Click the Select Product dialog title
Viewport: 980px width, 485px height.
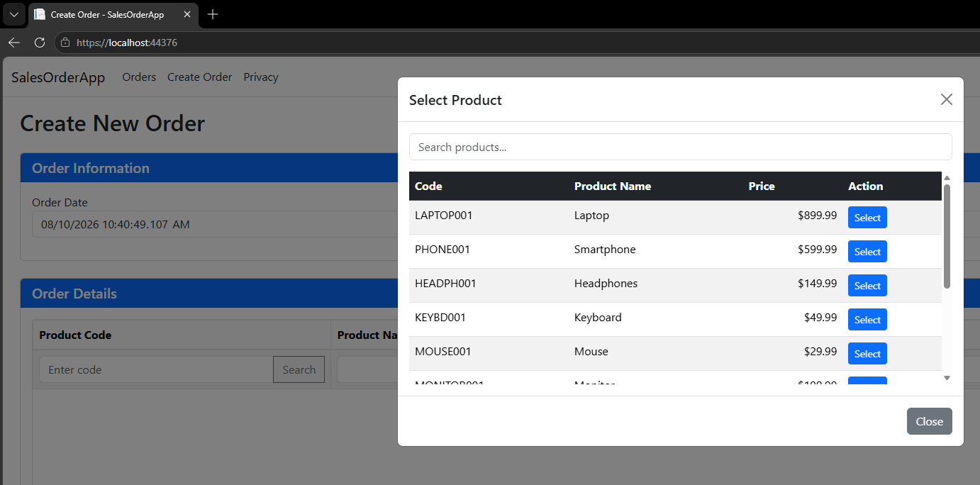pyautogui.click(x=455, y=100)
